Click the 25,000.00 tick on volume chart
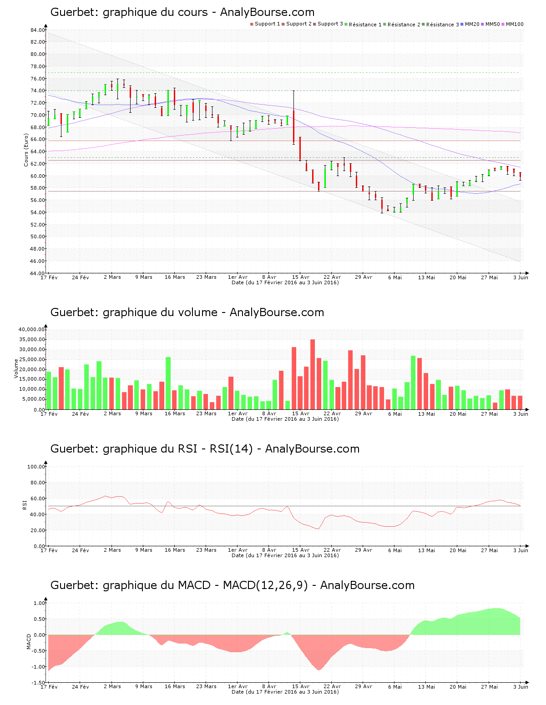The width and height of the screenshot is (546, 705). (x=31, y=359)
